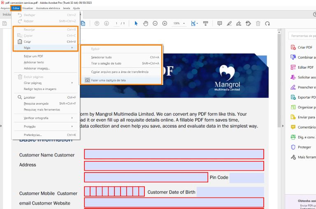Open the Preencher e assinar tool
316x209 pixels.
[x=303, y=87]
